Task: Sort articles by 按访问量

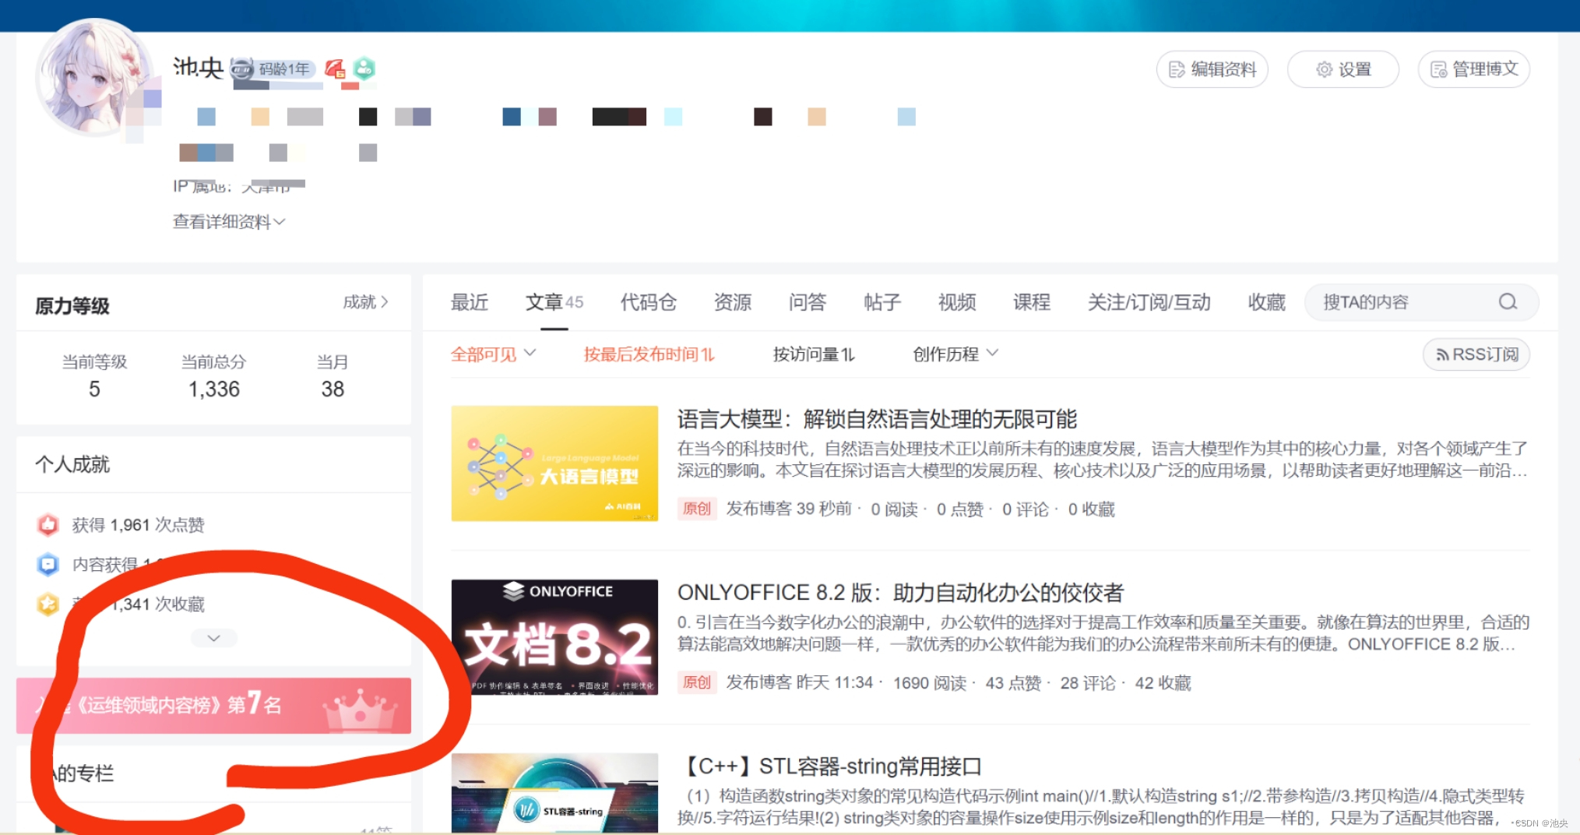Action: tap(813, 354)
